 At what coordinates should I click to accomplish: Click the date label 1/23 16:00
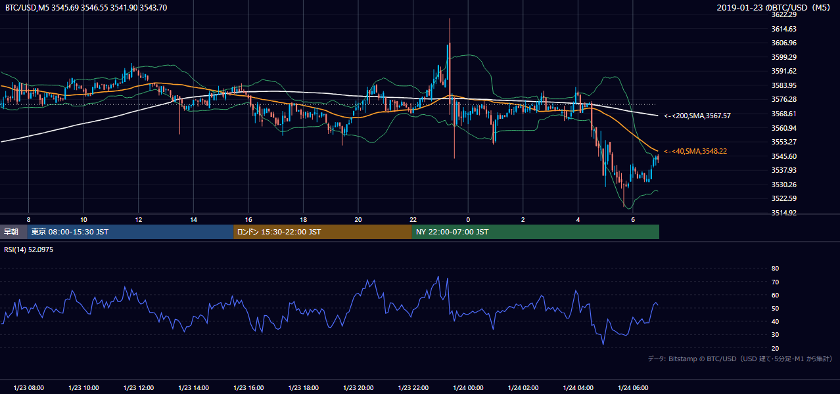(x=248, y=388)
